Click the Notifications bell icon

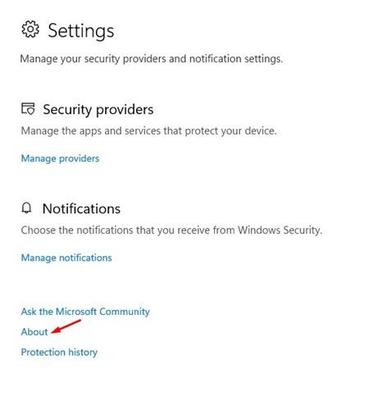(26, 208)
